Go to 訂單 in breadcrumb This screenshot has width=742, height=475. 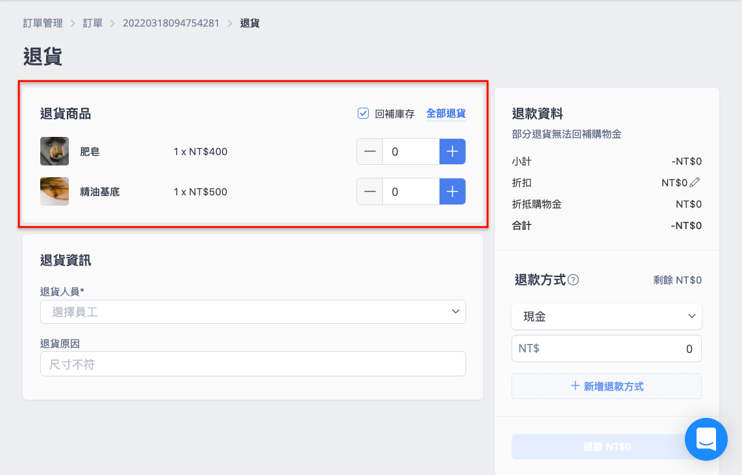click(93, 23)
